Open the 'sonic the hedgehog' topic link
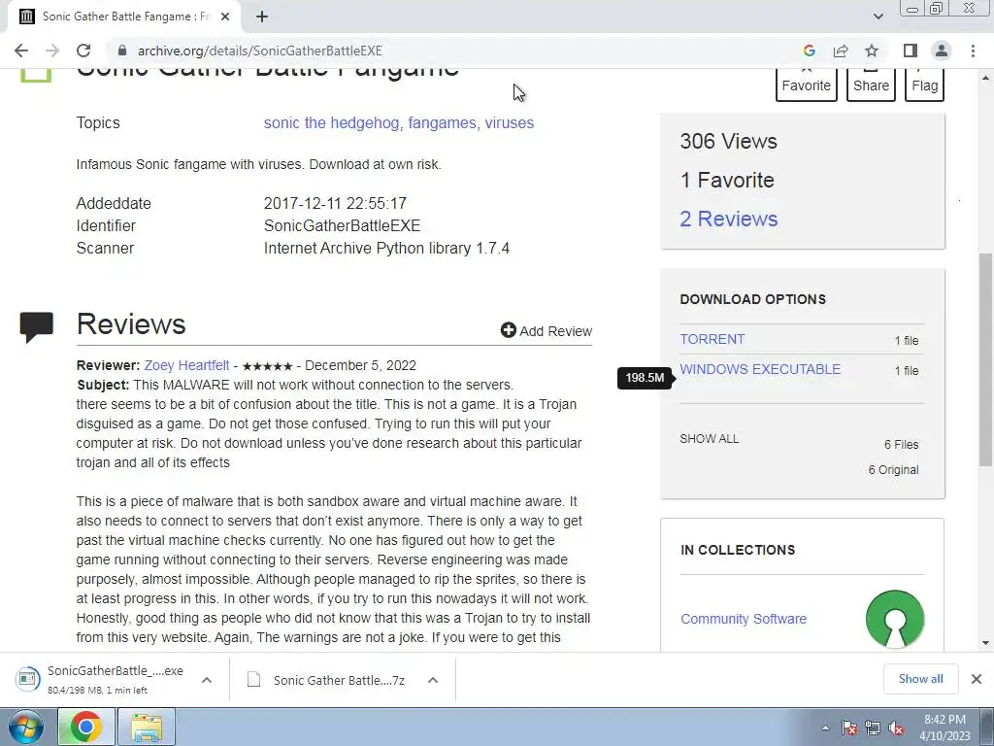The image size is (994, 746). pos(332,123)
